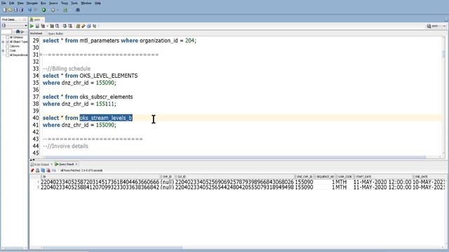This screenshot has width=449, height=252.
Task: Toggle the All Schemas checkbox
Action: (x=8, y=37)
